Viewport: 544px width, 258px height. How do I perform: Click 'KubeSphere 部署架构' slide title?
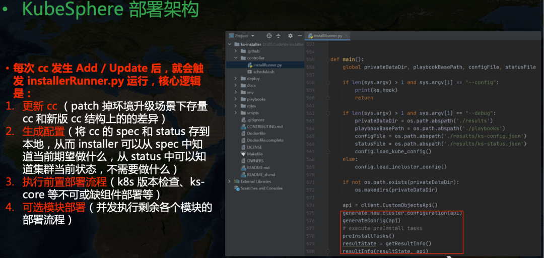111,10
